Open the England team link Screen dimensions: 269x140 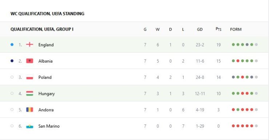pos(46,45)
